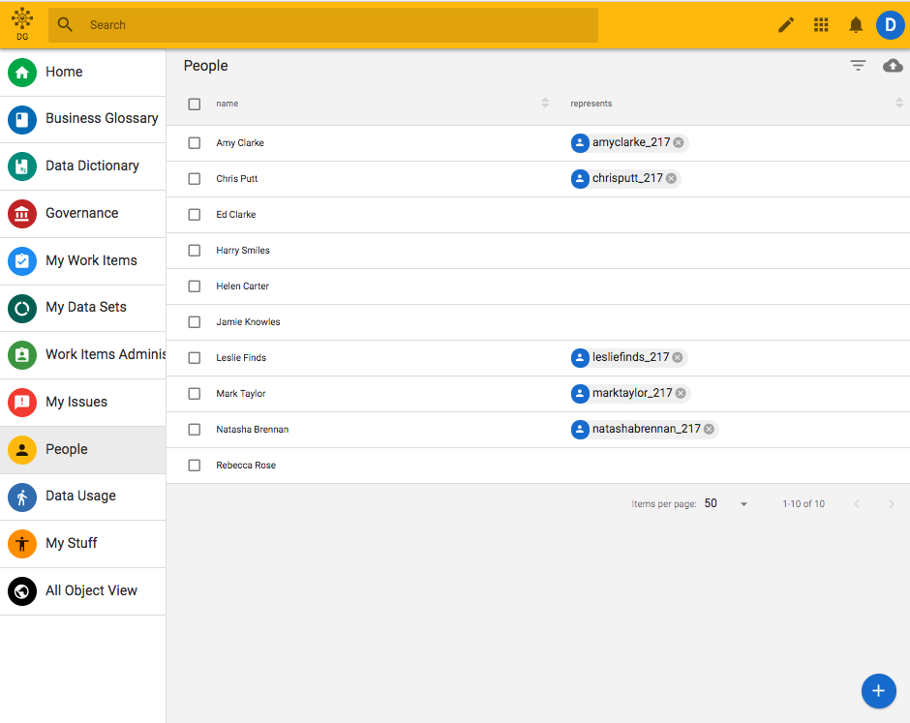Toggle the select-all checkbox in header
This screenshot has width=910, height=723.
pyautogui.click(x=195, y=104)
